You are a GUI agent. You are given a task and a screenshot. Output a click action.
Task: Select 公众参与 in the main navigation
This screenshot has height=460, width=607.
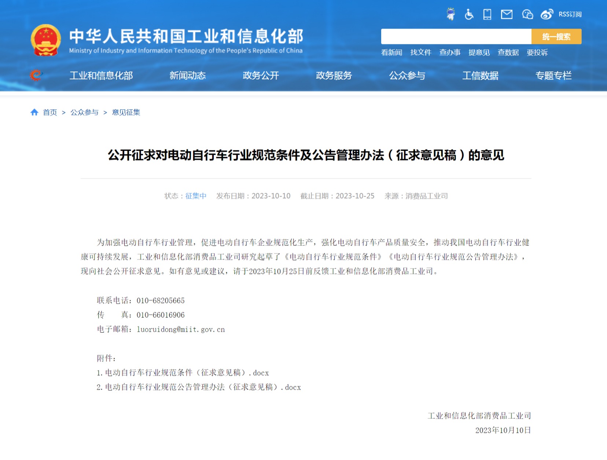(407, 76)
